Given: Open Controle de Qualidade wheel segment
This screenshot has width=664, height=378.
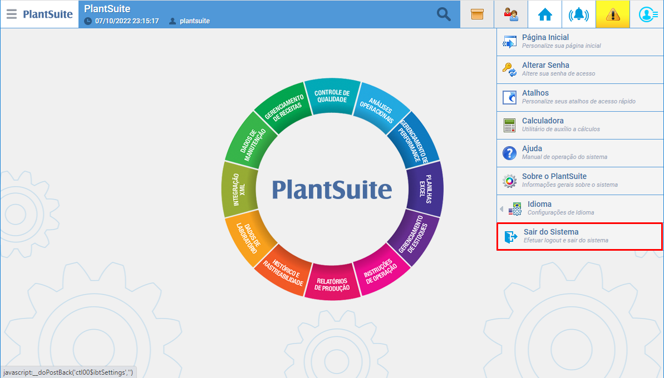Looking at the screenshot, I should pyautogui.click(x=332, y=96).
